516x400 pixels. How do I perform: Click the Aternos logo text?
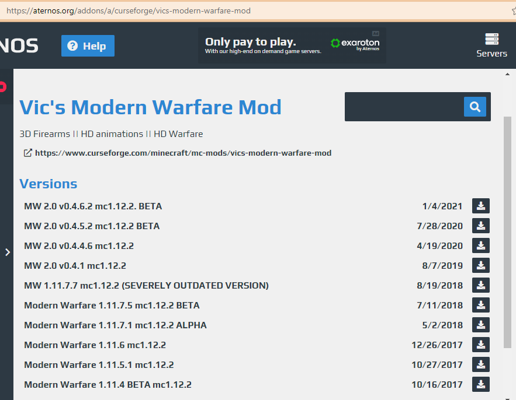[x=19, y=45]
